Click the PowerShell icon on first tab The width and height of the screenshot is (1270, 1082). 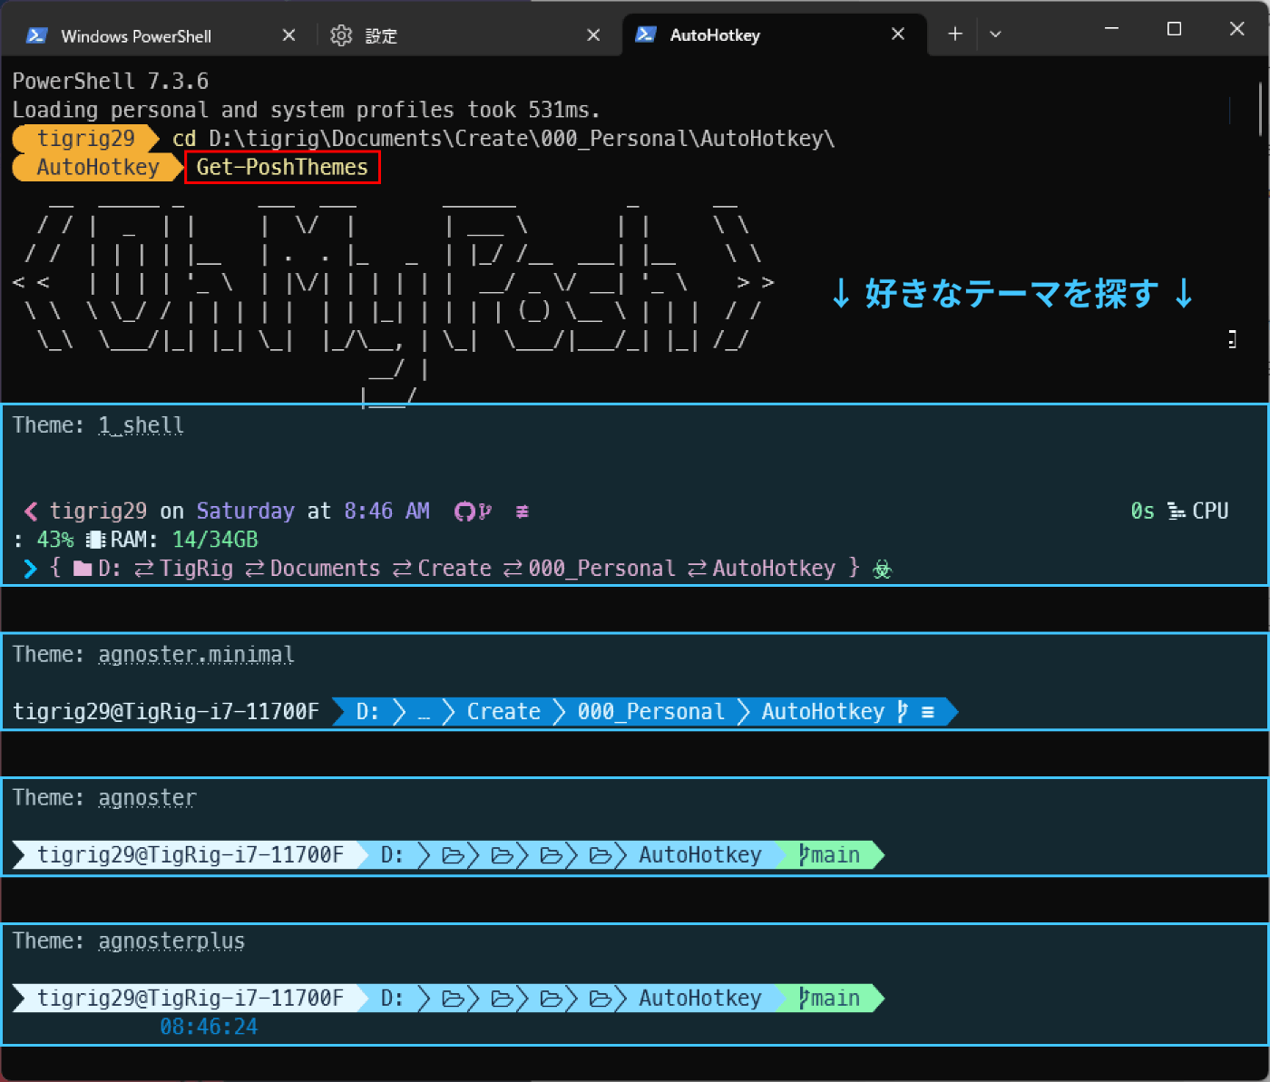(x=37, y=35)
